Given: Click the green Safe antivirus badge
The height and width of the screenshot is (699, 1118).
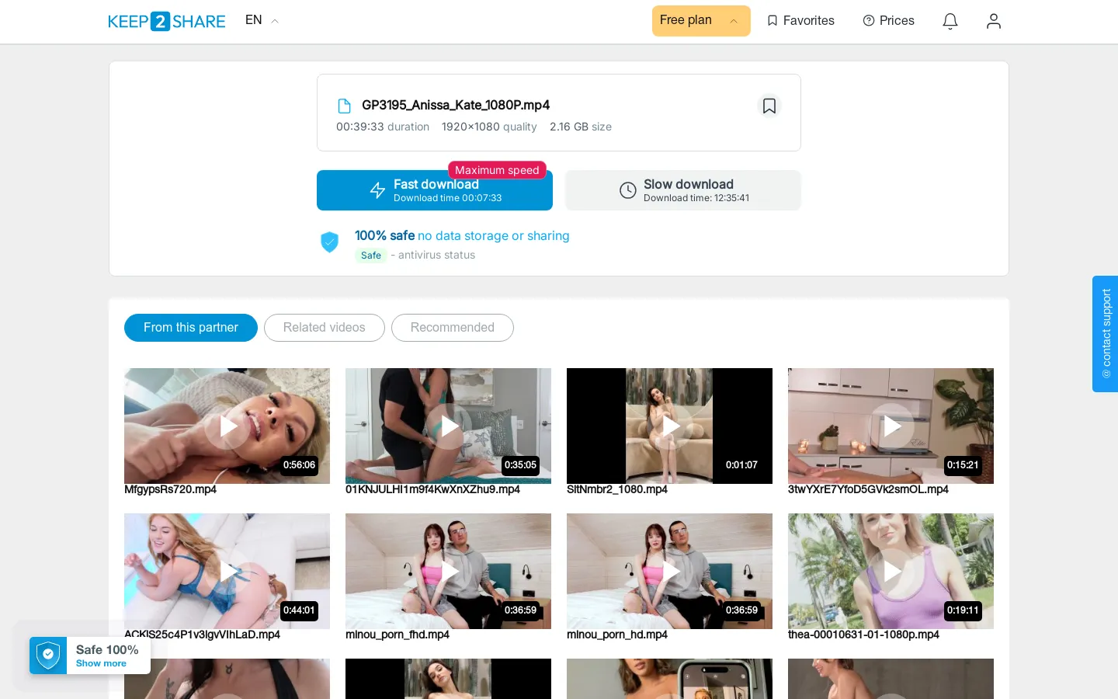Looking at the screenshot, I should (371, 256).
